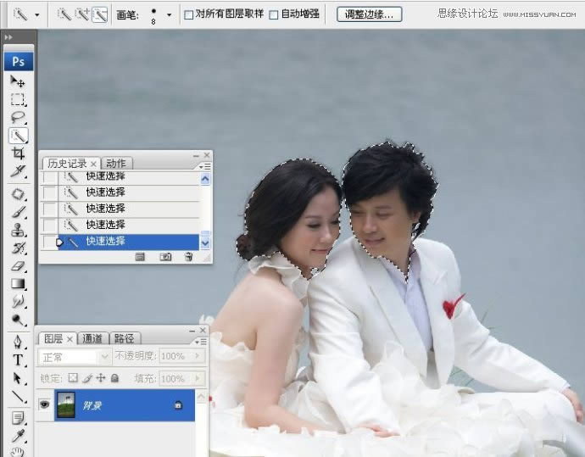This screenshot has width=585, height=457.
Task: Click the Gradient tool swatch in toolbox
Action: click(x=18, y=284)
